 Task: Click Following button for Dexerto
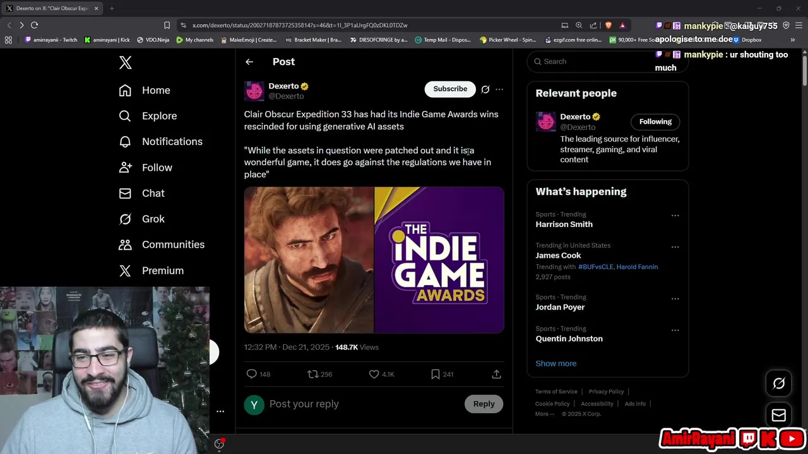655,122
